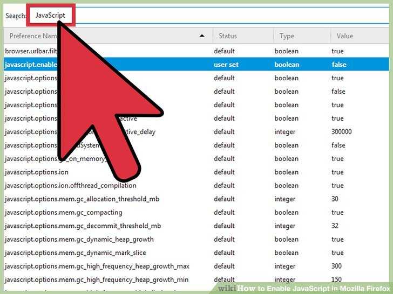Select javascript.options.mem.gc_compacting preference
The height and width of the screenshot is (294, 393).
(63, 213)
